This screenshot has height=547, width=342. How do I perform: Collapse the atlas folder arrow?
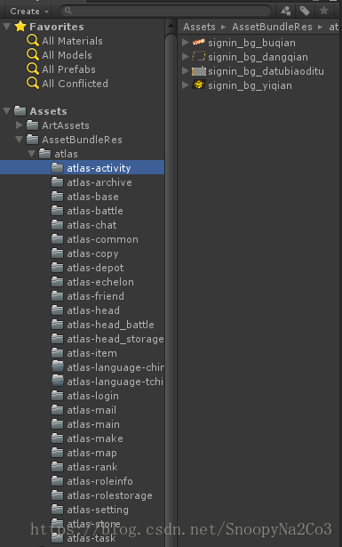point(31,154)
